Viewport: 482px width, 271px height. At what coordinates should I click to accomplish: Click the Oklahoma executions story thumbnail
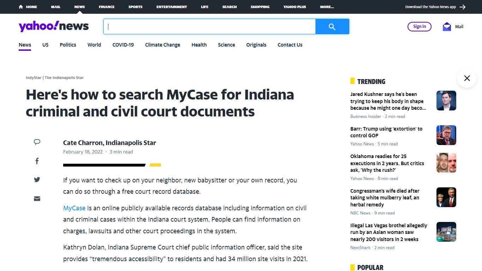pyautogui.click(x=446, y=163)
